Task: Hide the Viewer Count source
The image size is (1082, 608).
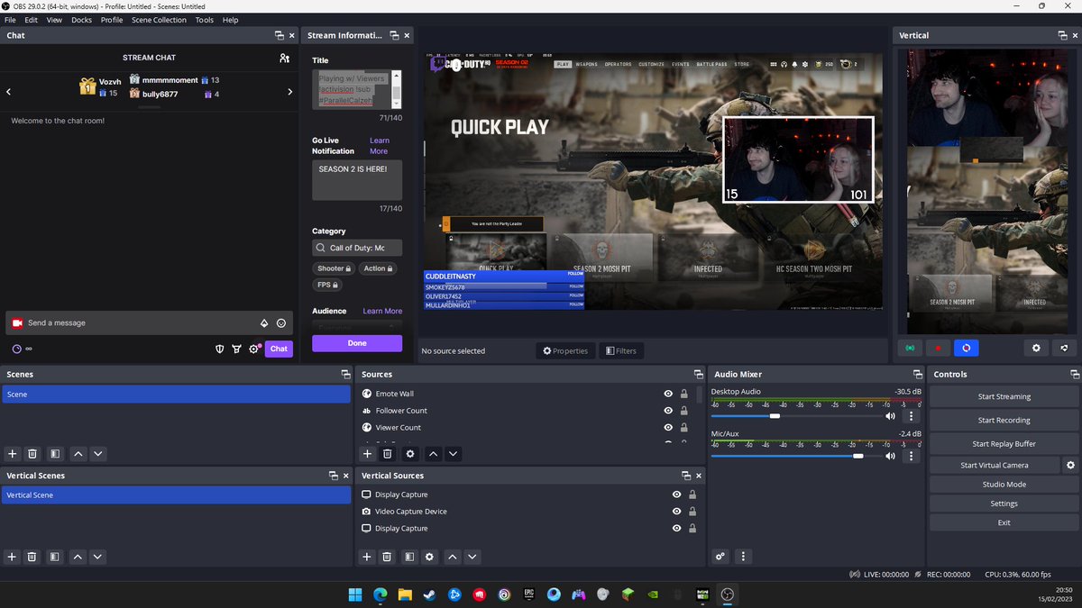Action: 668,428
